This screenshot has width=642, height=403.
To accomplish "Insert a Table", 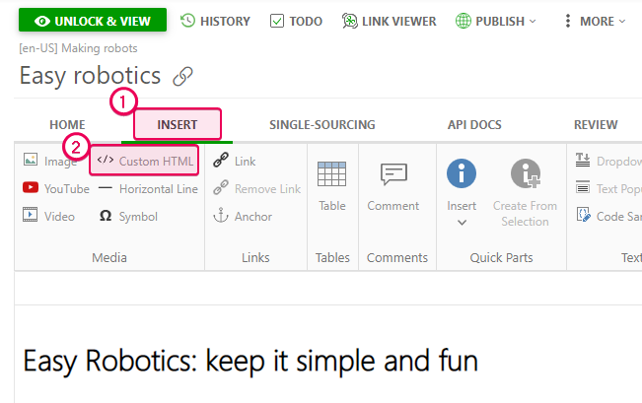I will click(x=332, y=186).
